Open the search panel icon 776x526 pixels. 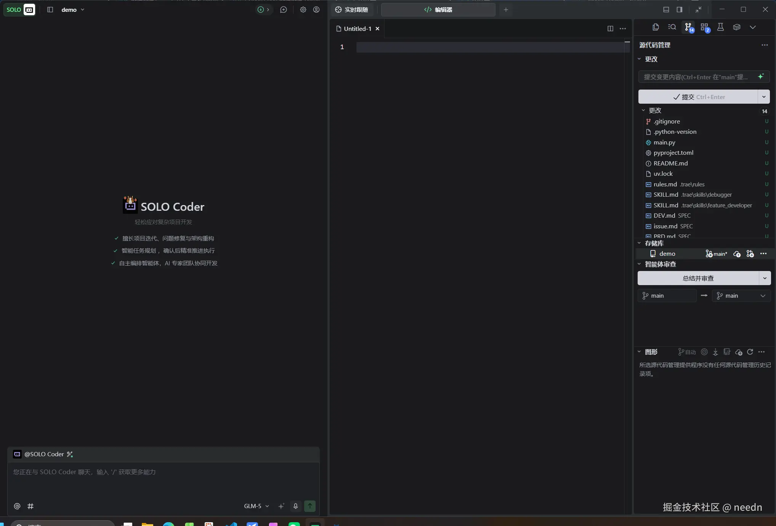click(672, 27)
